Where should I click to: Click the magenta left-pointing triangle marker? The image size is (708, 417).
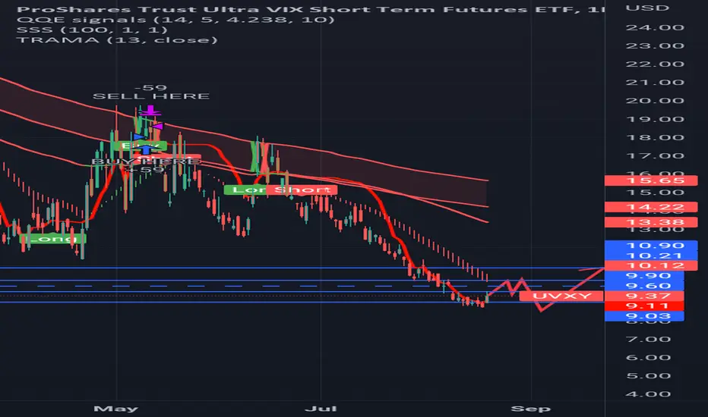157,127
